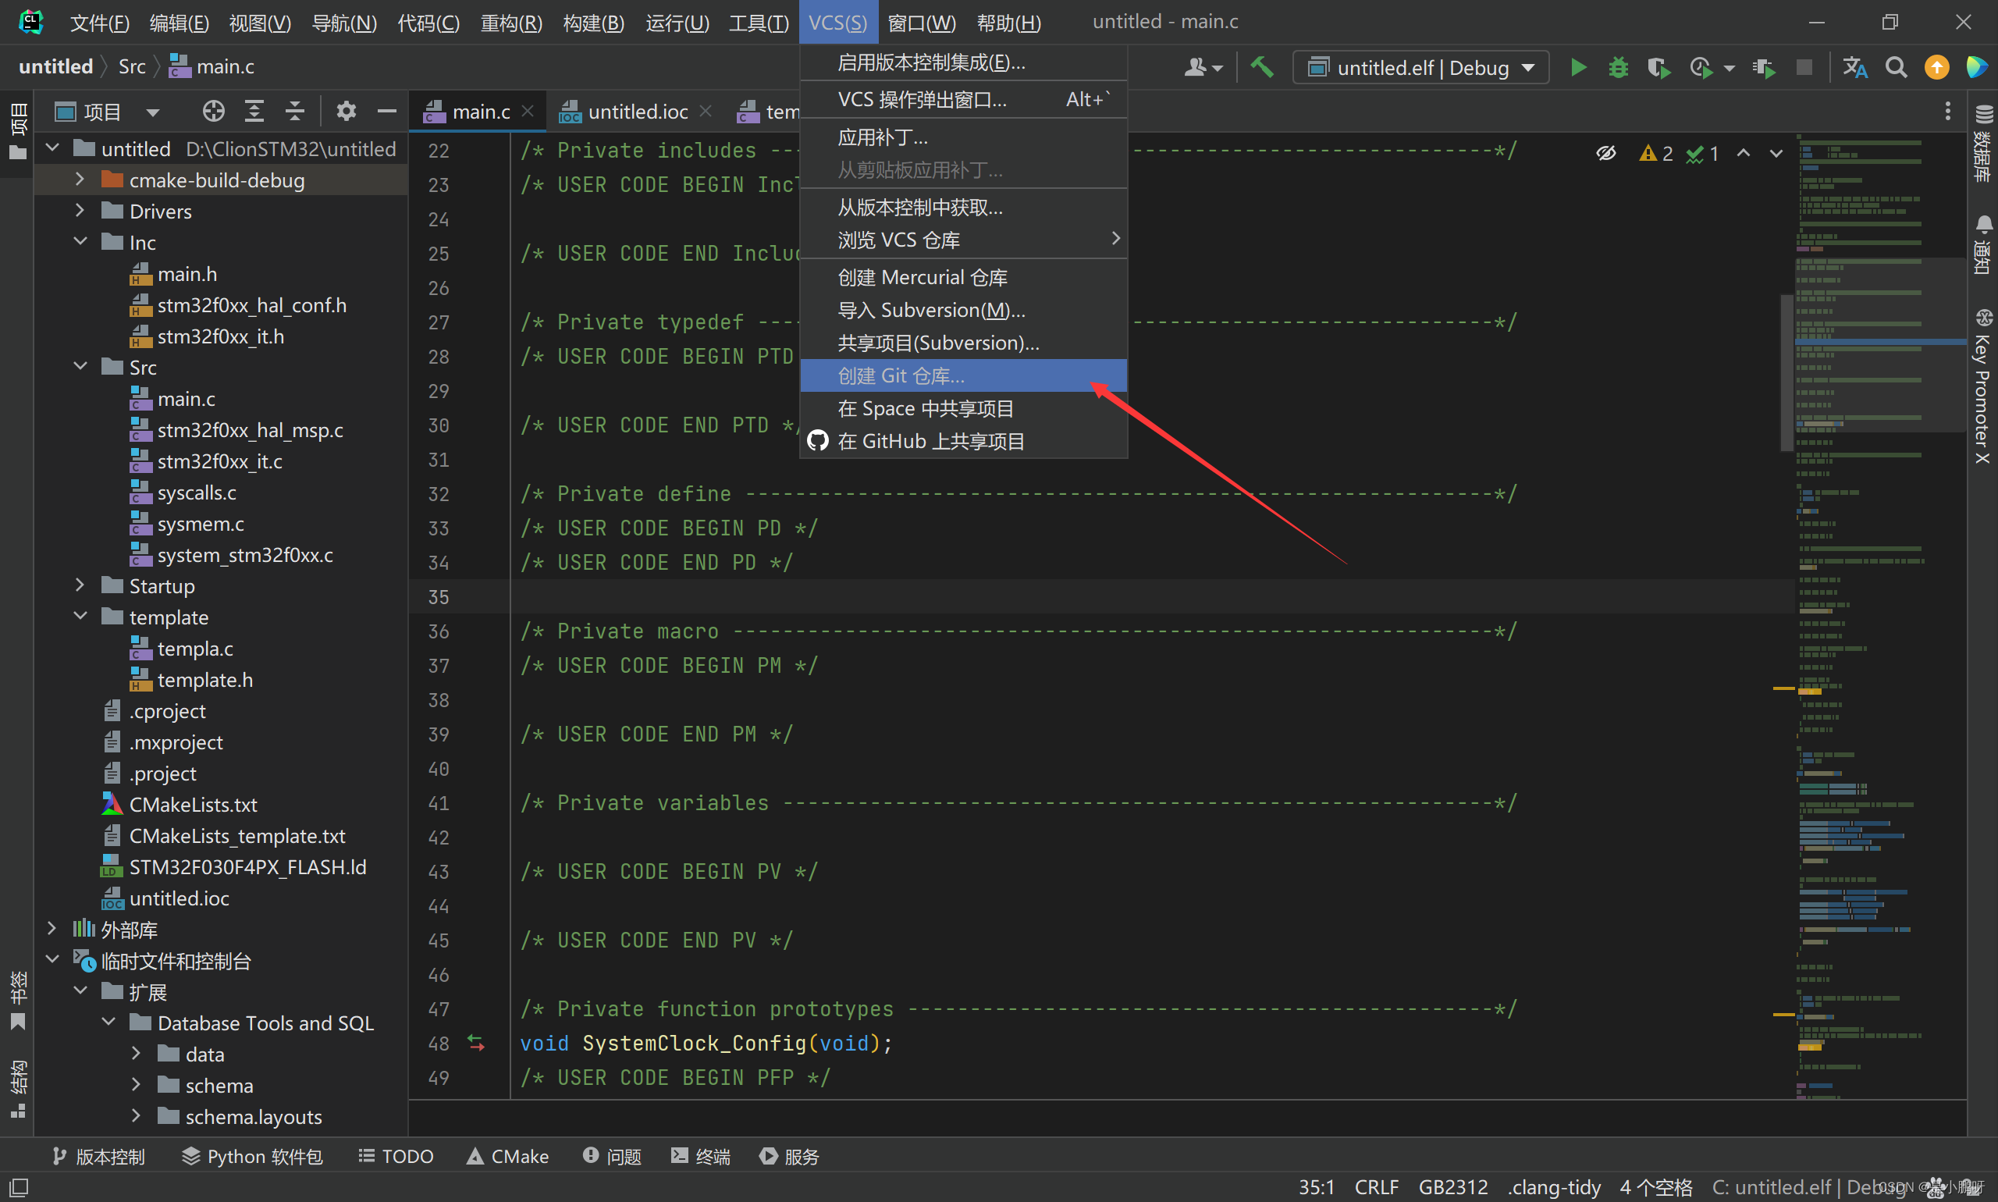Toggle the Terminal (终端) tool window
1998x1202 pixels.
tap(701, 1156)
